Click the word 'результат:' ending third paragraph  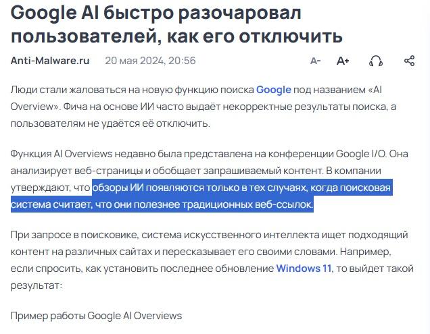tap(37, 285)
